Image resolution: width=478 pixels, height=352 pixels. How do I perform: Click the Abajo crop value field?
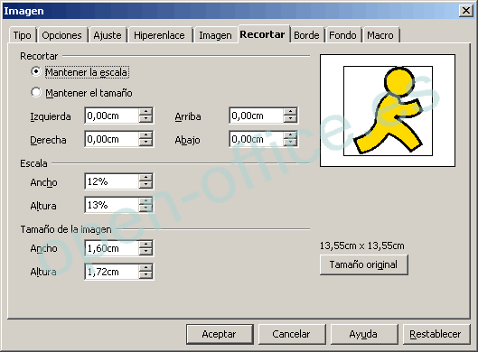256,139
